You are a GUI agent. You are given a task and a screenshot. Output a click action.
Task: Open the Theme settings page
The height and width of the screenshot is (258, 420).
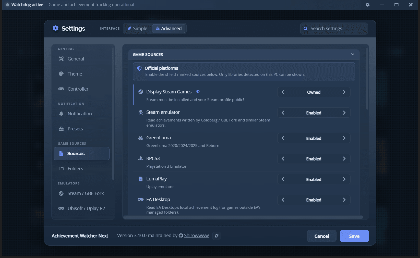[81, 74]
